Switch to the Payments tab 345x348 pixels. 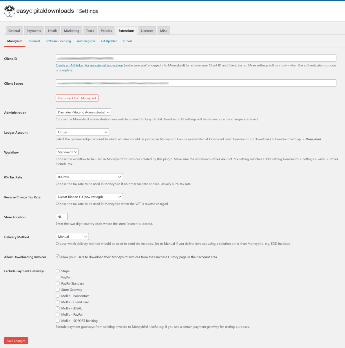(34, 31)
